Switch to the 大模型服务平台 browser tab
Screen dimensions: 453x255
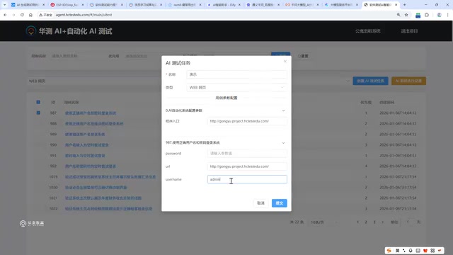coord(341,5)
